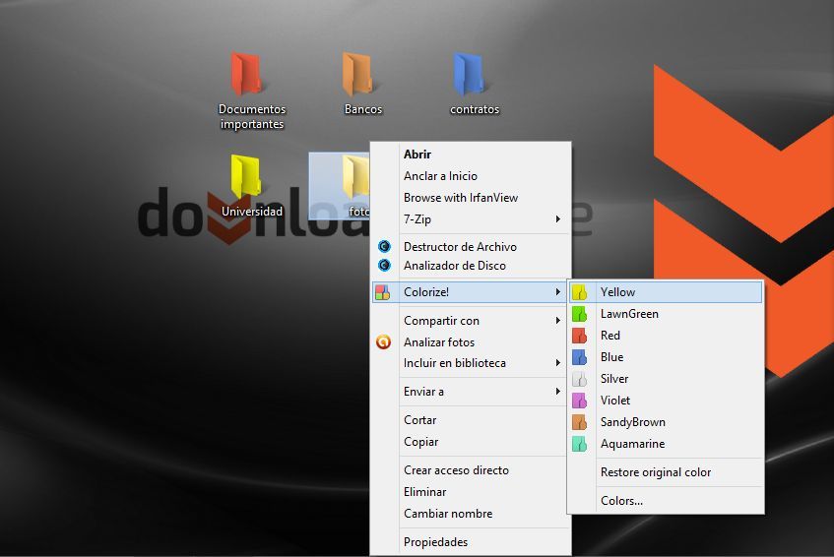Viewport: 834px width, 557px height.
Task: Pick the Blue color option label
Action: point(611,357)
